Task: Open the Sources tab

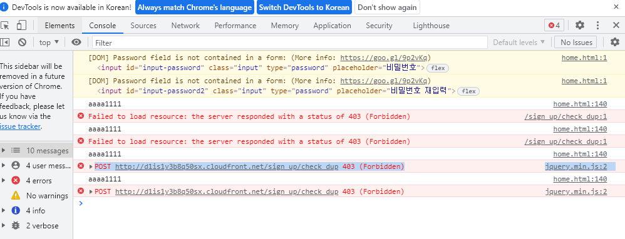Action: [x=143, y=26]
